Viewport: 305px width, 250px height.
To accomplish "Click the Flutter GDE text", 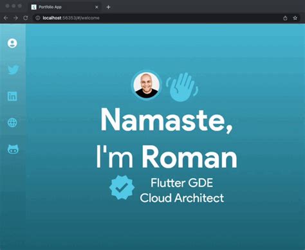I will 182,183.
